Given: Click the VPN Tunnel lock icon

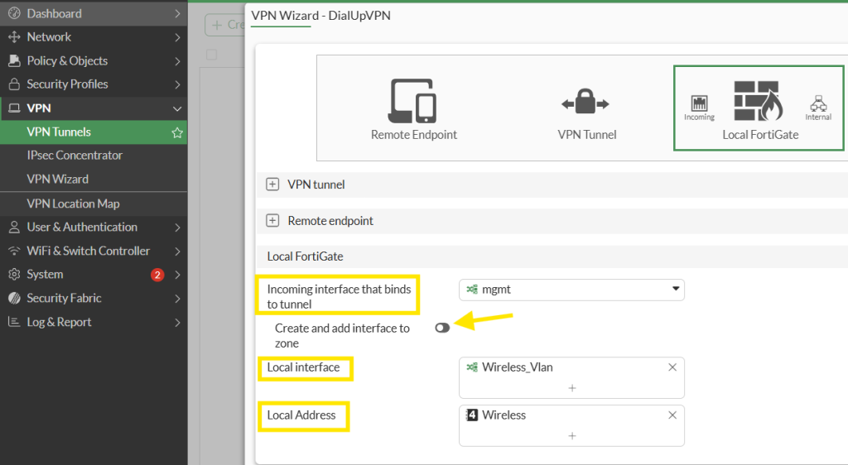Looking at the screenshot, I should (x=585, y=103).
